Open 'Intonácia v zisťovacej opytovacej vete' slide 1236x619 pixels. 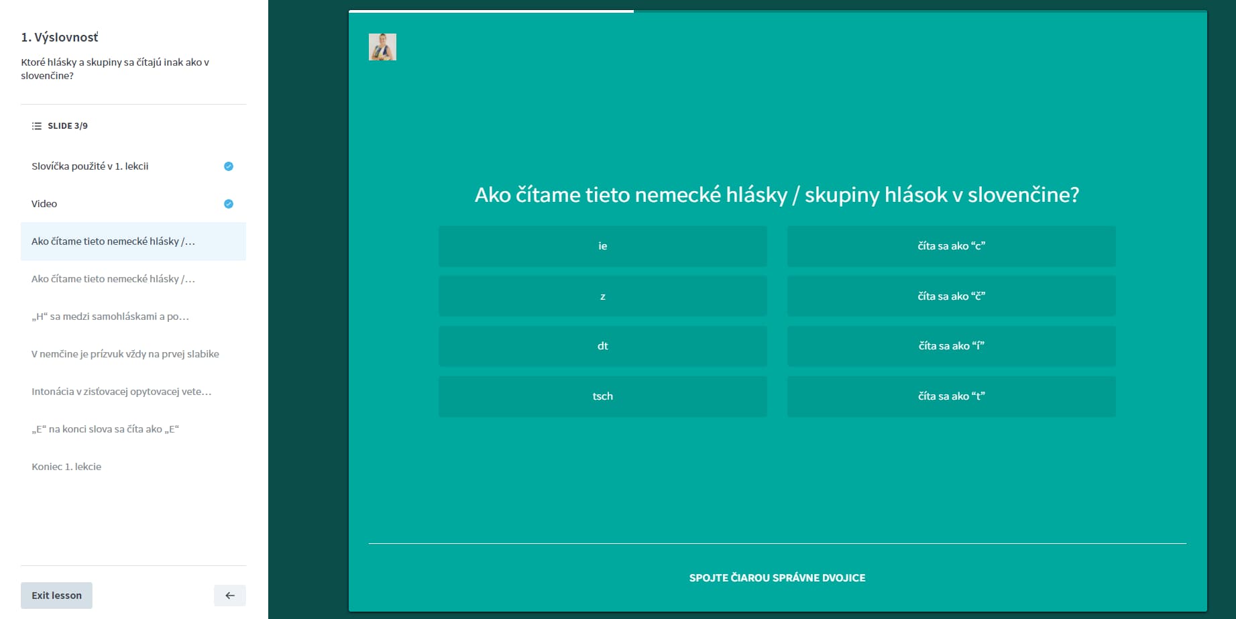[x=121, y=392]
